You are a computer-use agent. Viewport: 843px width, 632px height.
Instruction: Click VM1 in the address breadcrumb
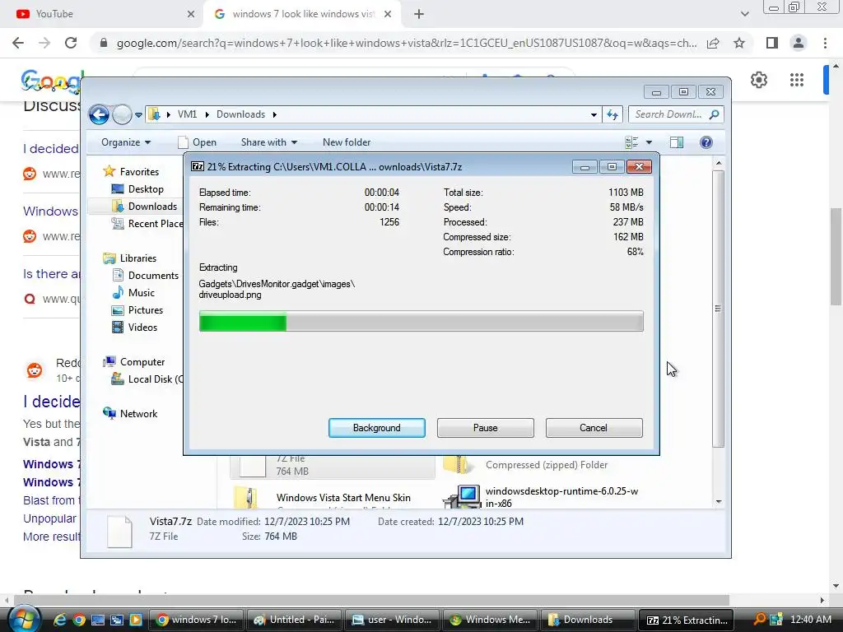click(187, 114)
